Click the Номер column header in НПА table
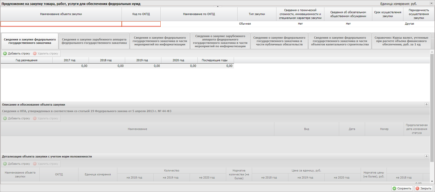The image size is (435, 192). (x=384, y=129)
